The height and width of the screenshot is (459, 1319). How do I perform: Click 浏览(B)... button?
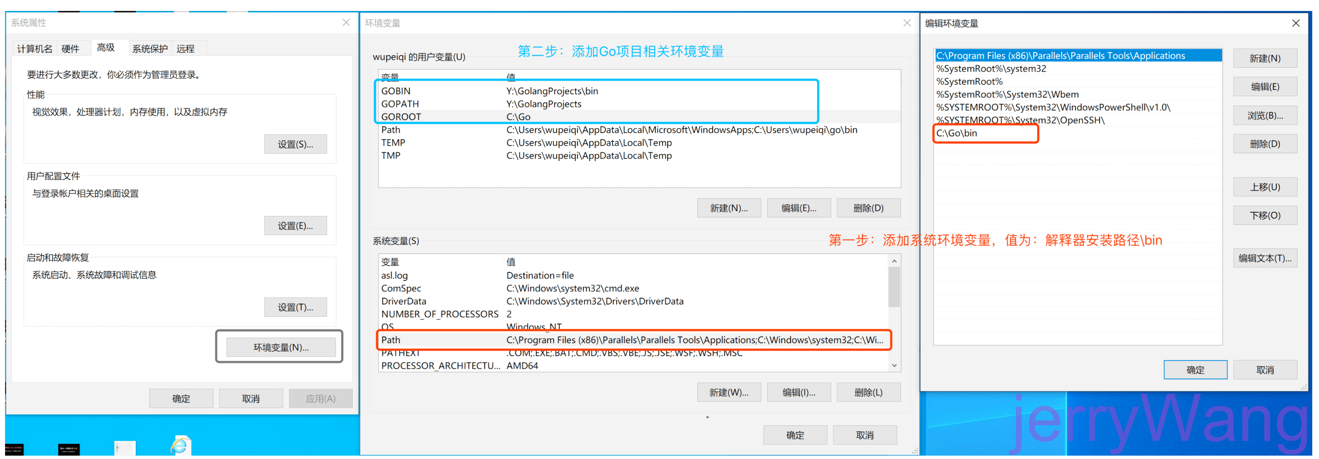(x=1264, y=115)
